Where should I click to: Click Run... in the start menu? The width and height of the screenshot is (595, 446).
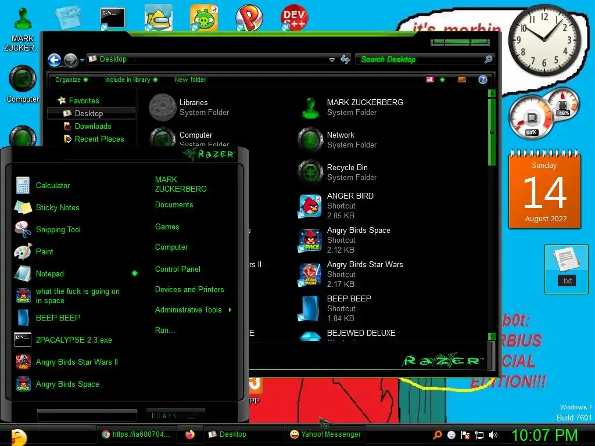click(164, 330)
